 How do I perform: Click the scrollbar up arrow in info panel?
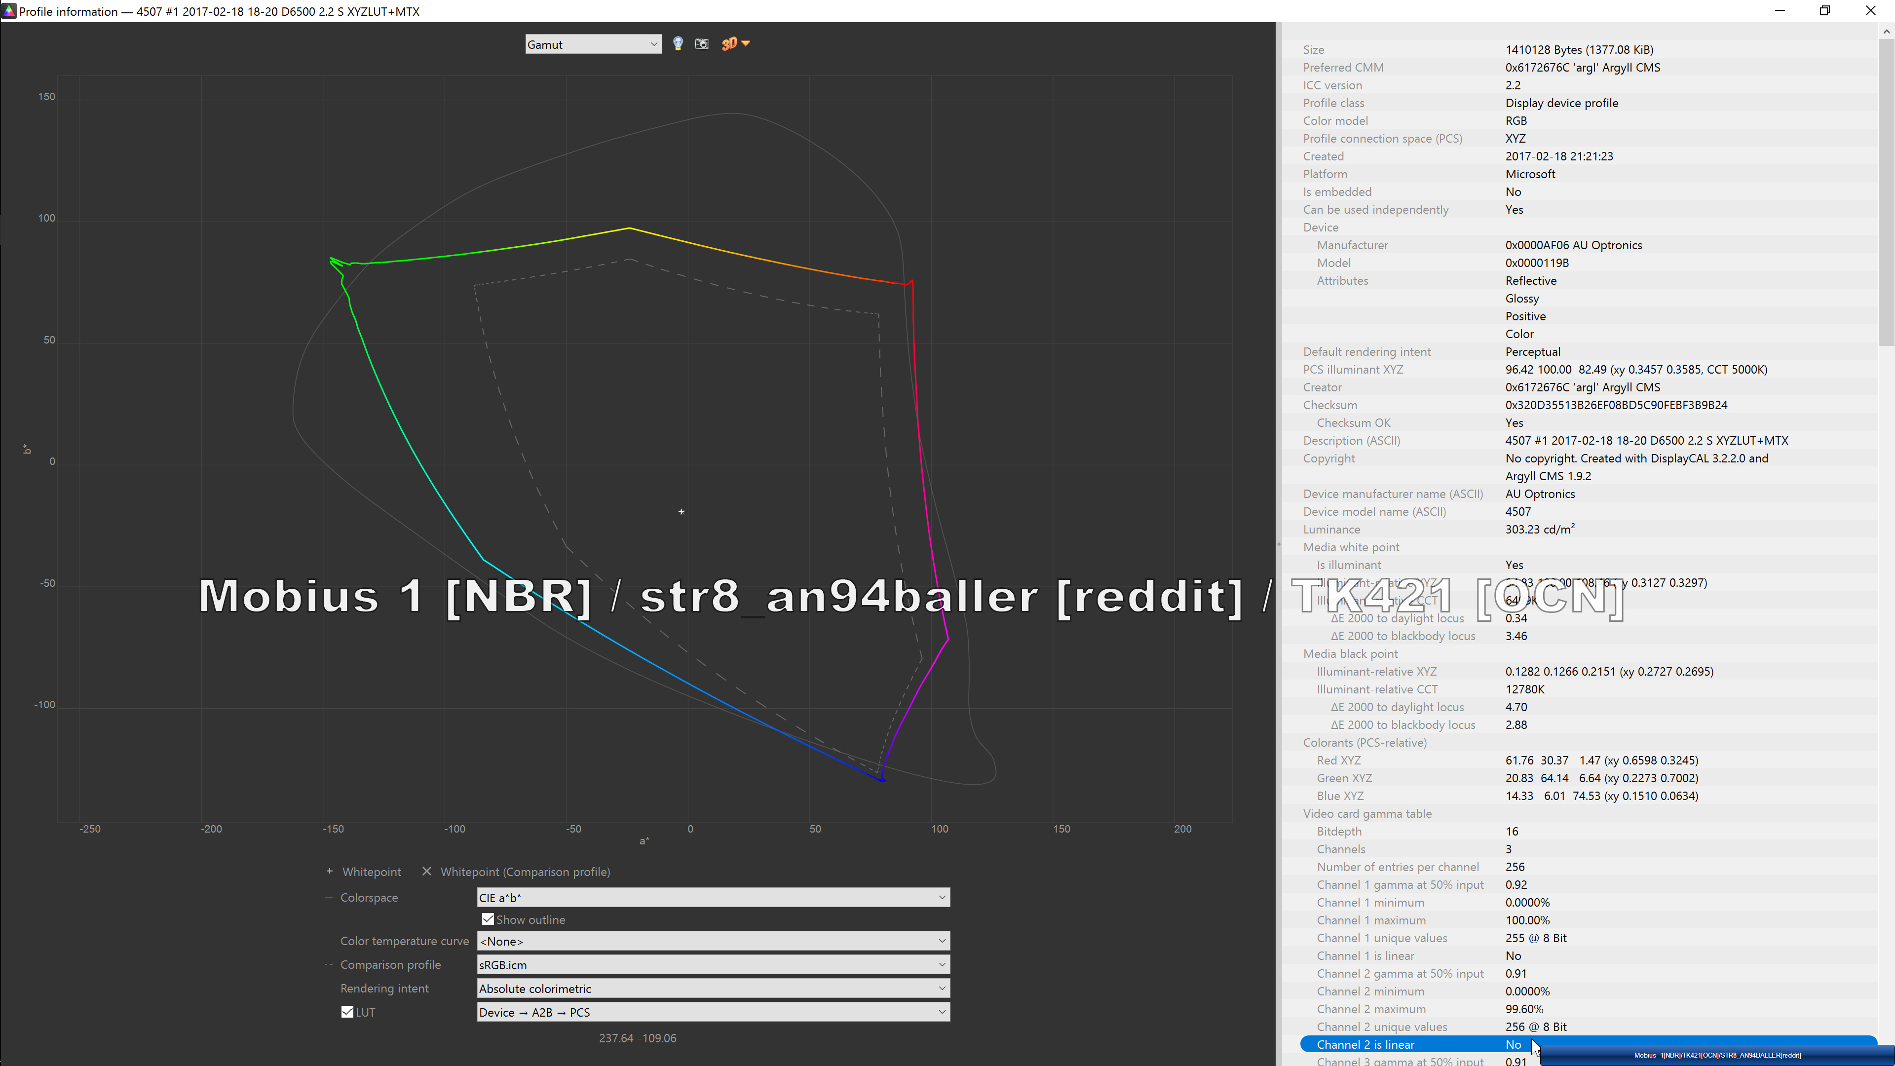1886,31
